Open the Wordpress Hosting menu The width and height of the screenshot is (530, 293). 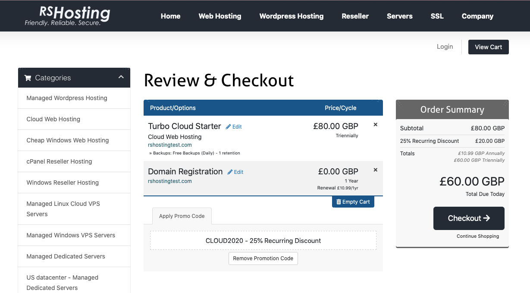292,16
